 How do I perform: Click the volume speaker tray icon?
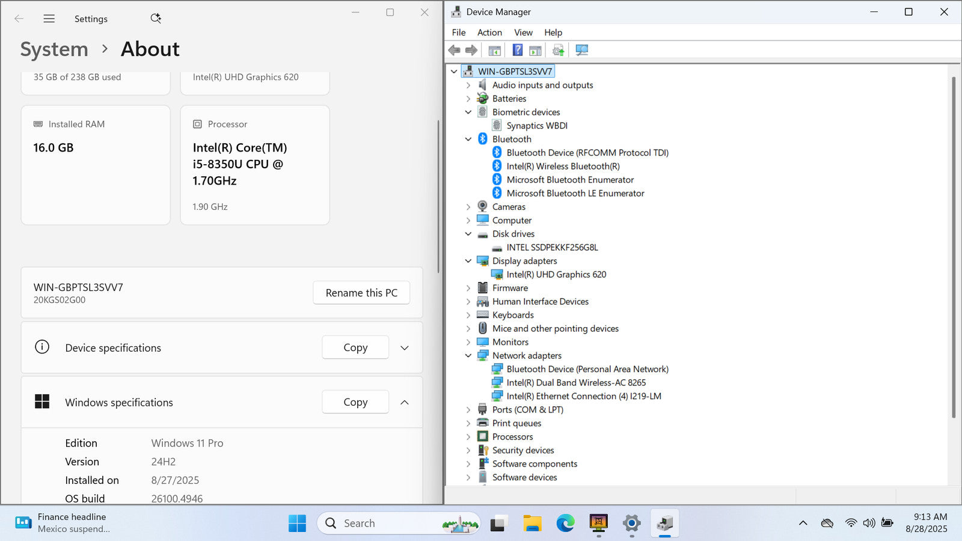point(869,523)
